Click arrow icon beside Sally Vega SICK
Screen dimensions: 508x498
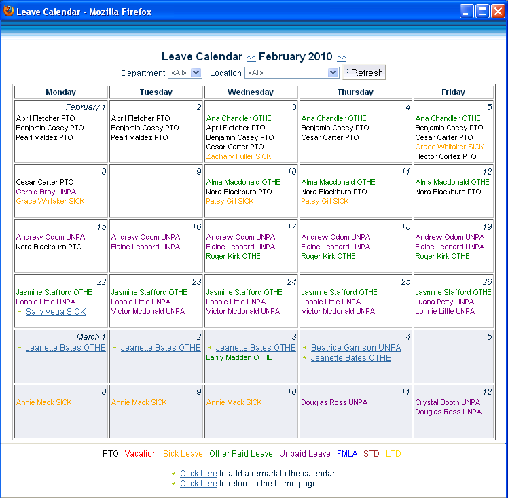coord(20,312)
